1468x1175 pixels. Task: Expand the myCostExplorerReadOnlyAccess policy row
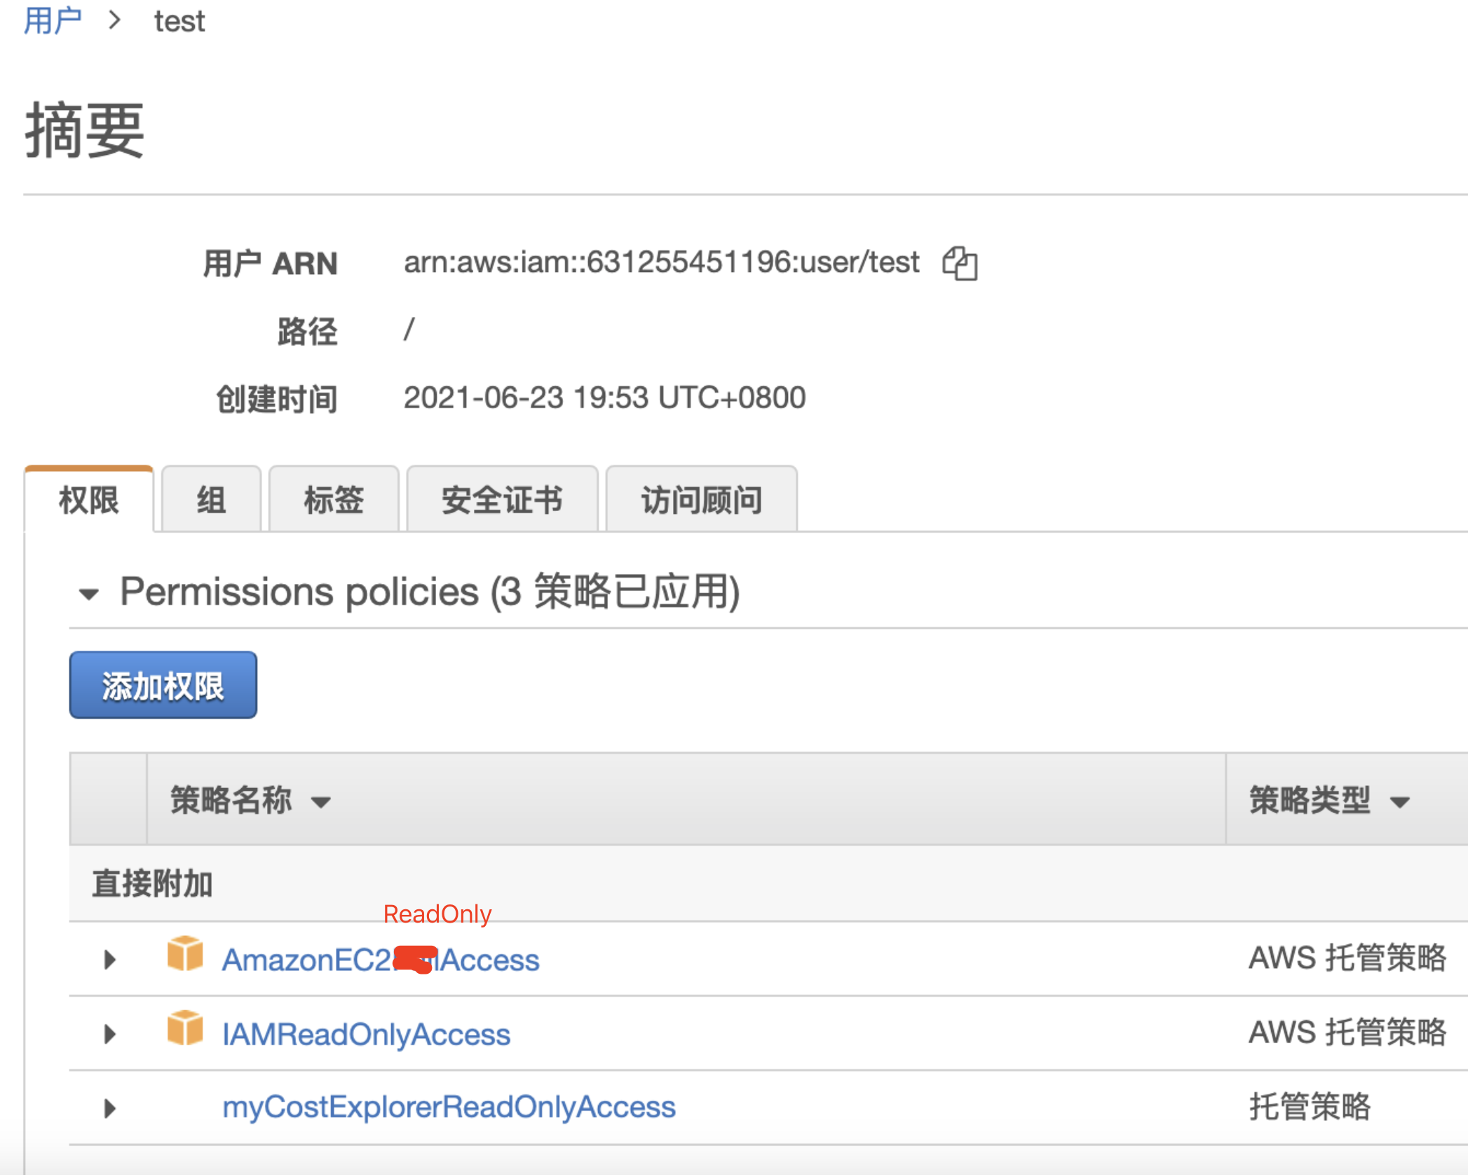point(109,1108)
